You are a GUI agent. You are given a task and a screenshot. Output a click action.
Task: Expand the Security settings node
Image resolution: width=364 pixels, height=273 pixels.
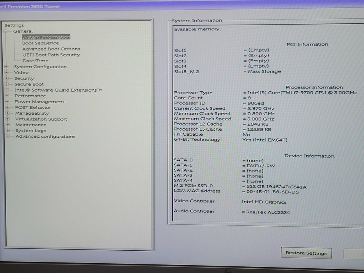[7, 78]
